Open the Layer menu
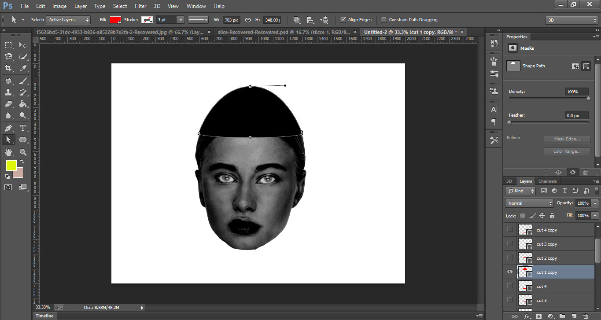 (x=81, y=6)
